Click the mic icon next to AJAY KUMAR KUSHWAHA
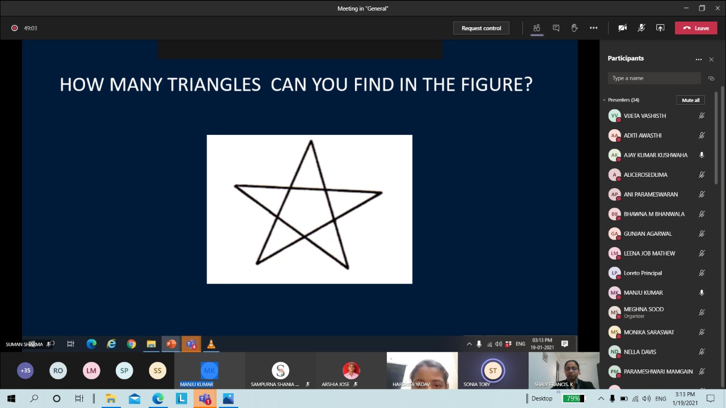 pyautogui.click(x=702, y=155)
